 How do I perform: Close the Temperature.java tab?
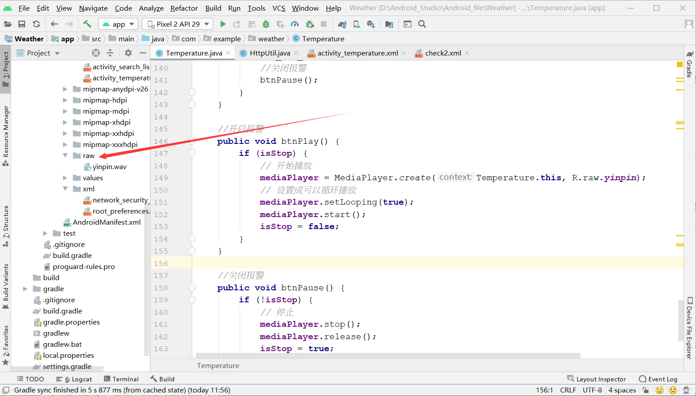pos(228,53)
